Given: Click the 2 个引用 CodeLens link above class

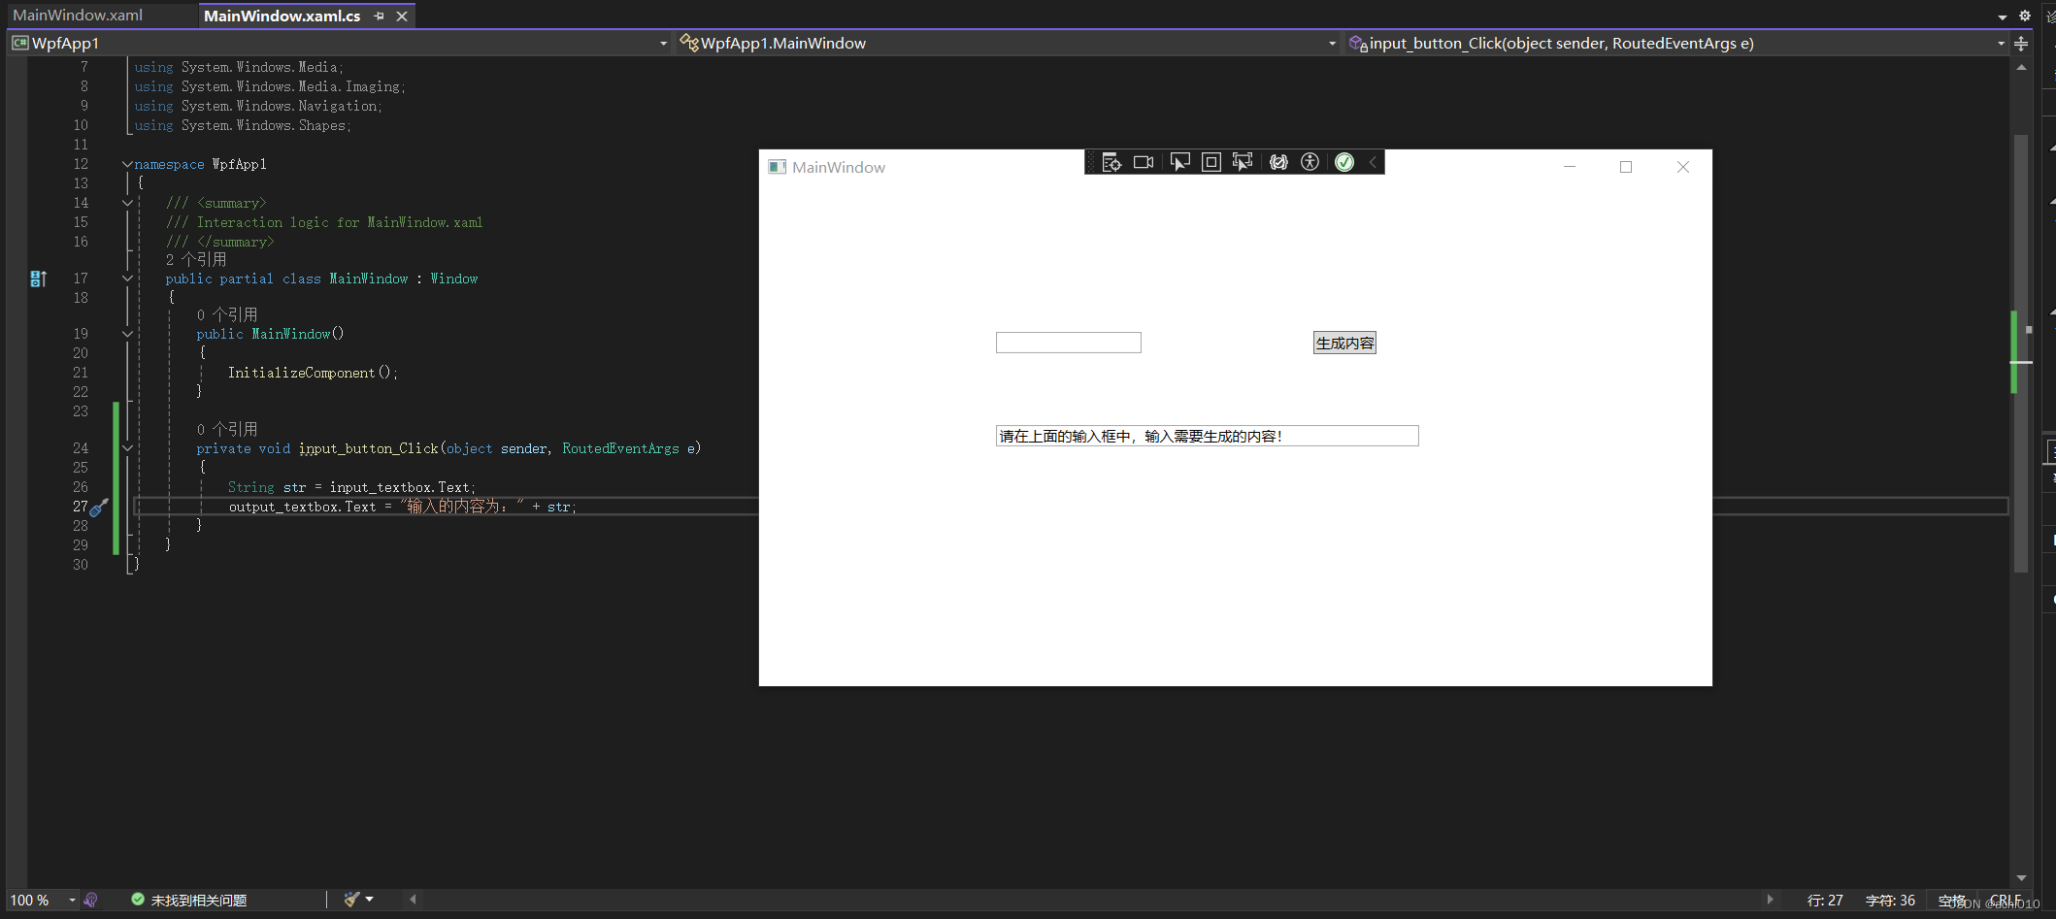Looking at the screenshot, I should [x=196, y=260].
